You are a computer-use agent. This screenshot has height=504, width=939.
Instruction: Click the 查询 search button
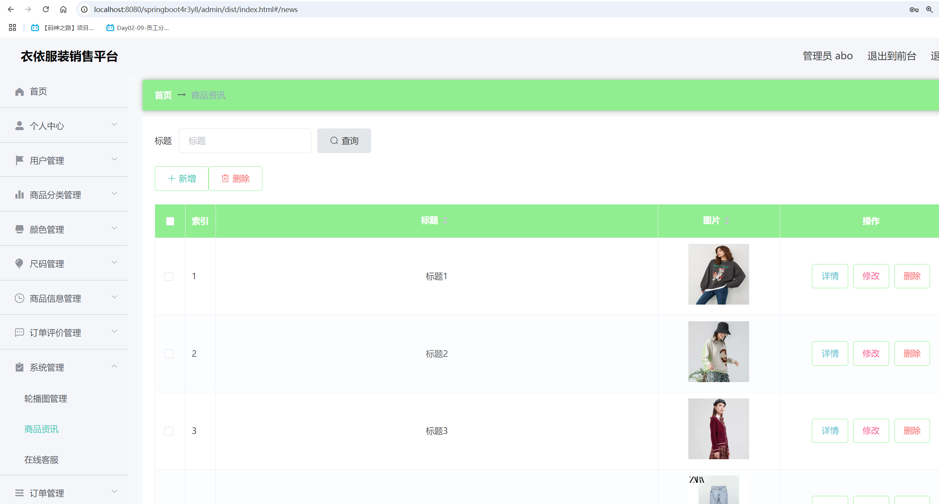344,141
